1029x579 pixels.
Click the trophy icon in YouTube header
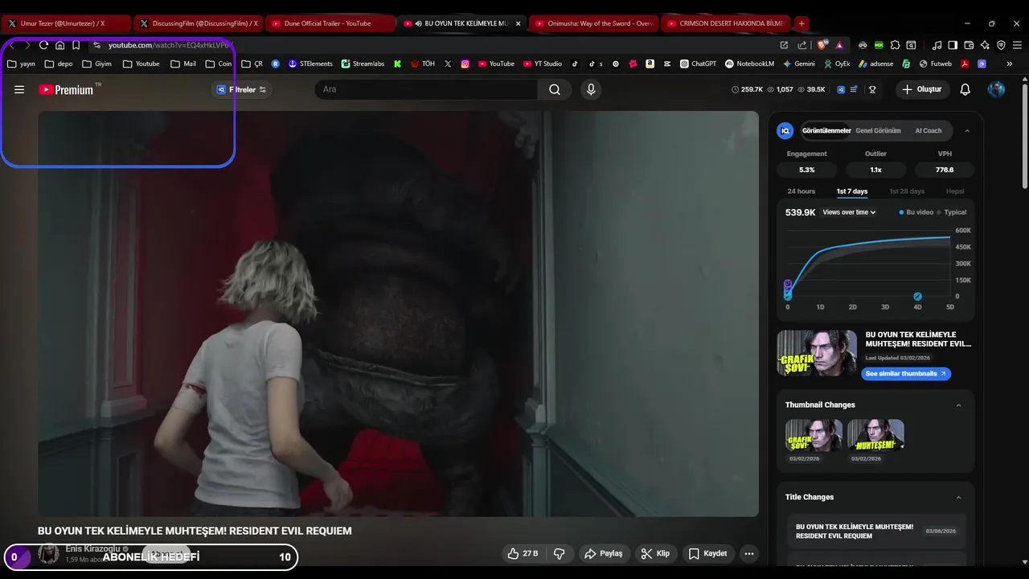[872, 89]
